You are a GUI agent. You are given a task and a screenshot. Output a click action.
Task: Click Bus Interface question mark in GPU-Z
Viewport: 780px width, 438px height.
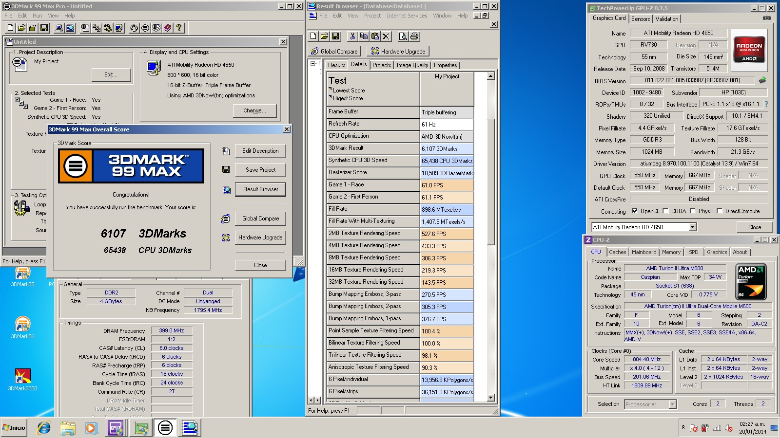click(x=766, y=104)
